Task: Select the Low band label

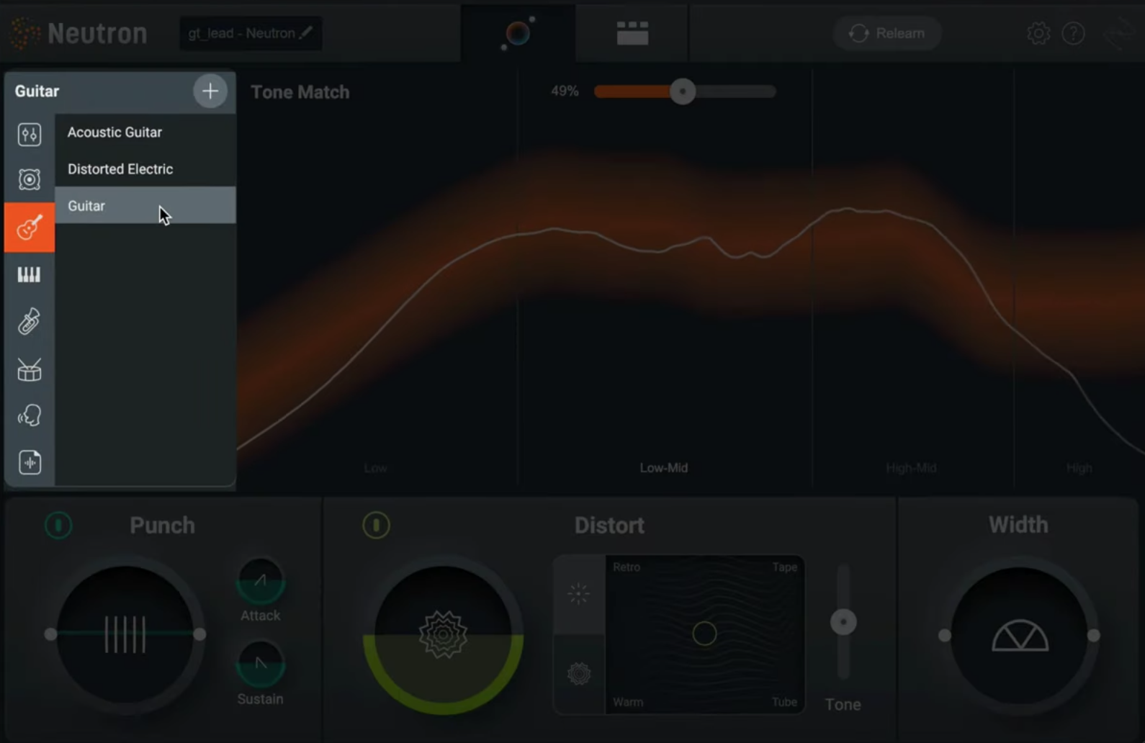Action: [375, 468]
